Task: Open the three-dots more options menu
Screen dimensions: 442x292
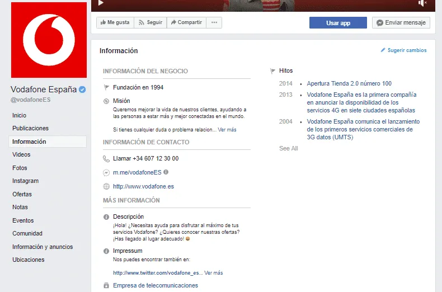Action: [x=214, y=22]
